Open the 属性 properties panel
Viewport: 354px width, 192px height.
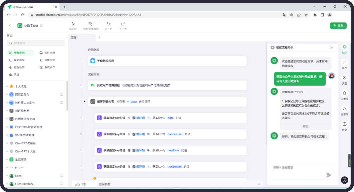click(x=344, y=64)
